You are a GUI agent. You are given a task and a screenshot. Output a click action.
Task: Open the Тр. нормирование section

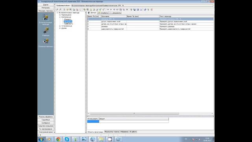[46, 129]
